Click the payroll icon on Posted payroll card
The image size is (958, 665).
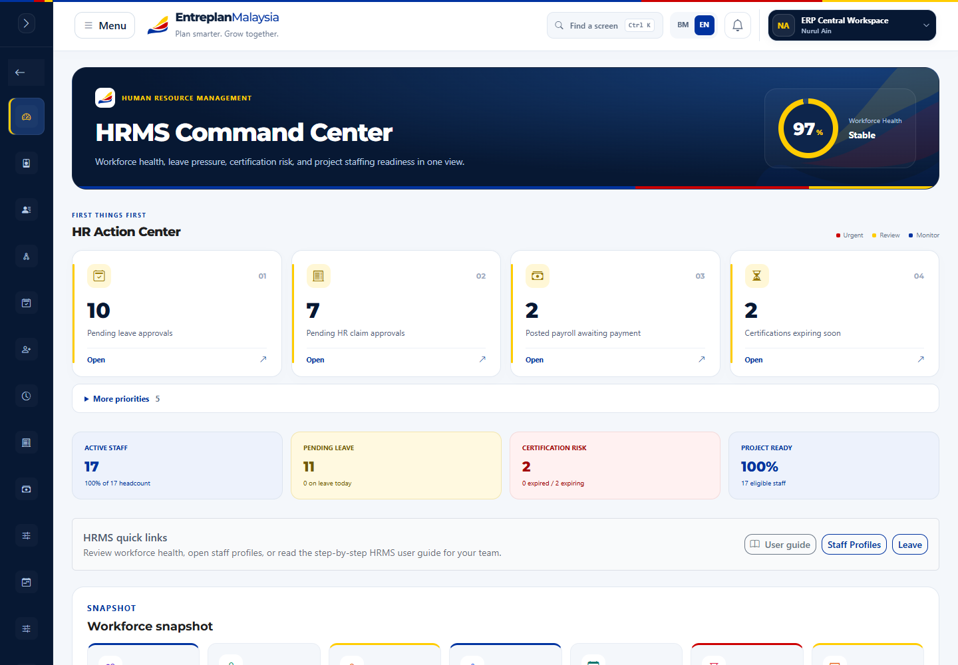[538, 276]
